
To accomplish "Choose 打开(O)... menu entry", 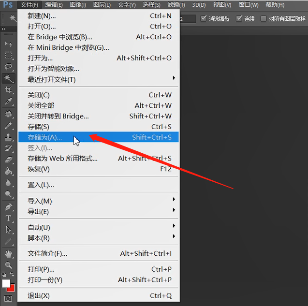I will [98, 26].
